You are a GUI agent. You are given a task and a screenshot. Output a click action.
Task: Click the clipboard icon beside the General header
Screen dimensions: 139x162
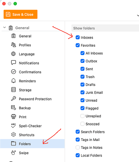point(11,28)
